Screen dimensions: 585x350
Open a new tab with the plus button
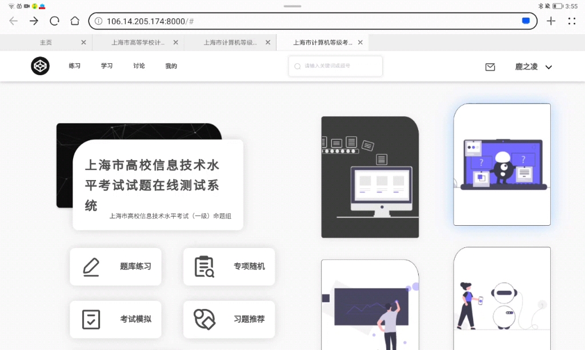coord(550,21)
